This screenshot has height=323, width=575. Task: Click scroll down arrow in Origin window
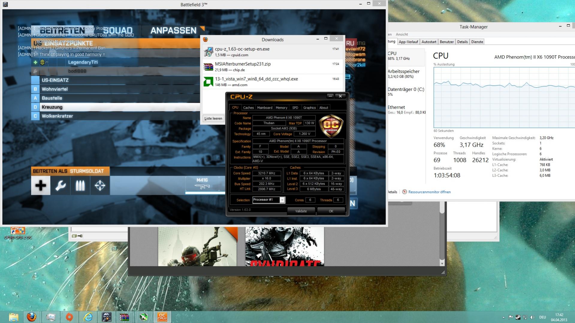point(442,263)
